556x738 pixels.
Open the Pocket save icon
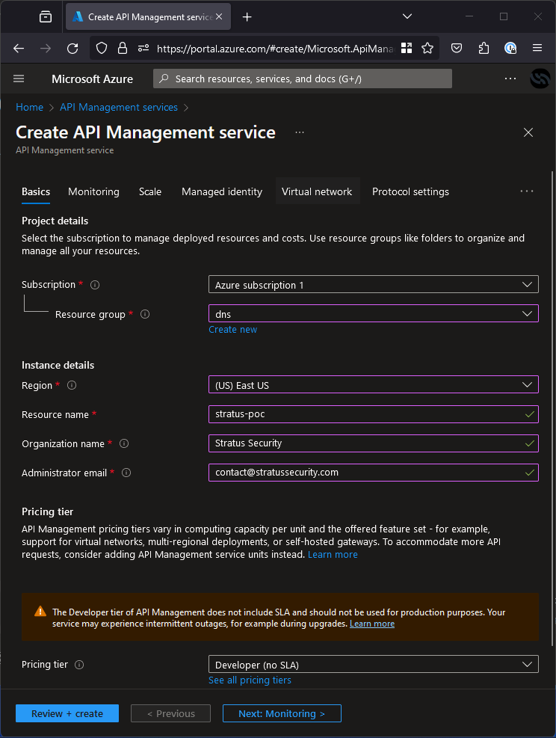click(457, 48)
